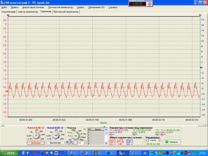Click the USB oscilloscope U... taskbar button

123,153
